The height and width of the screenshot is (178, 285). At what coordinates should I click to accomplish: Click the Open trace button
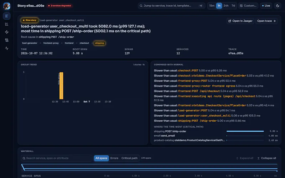(266, 21)
